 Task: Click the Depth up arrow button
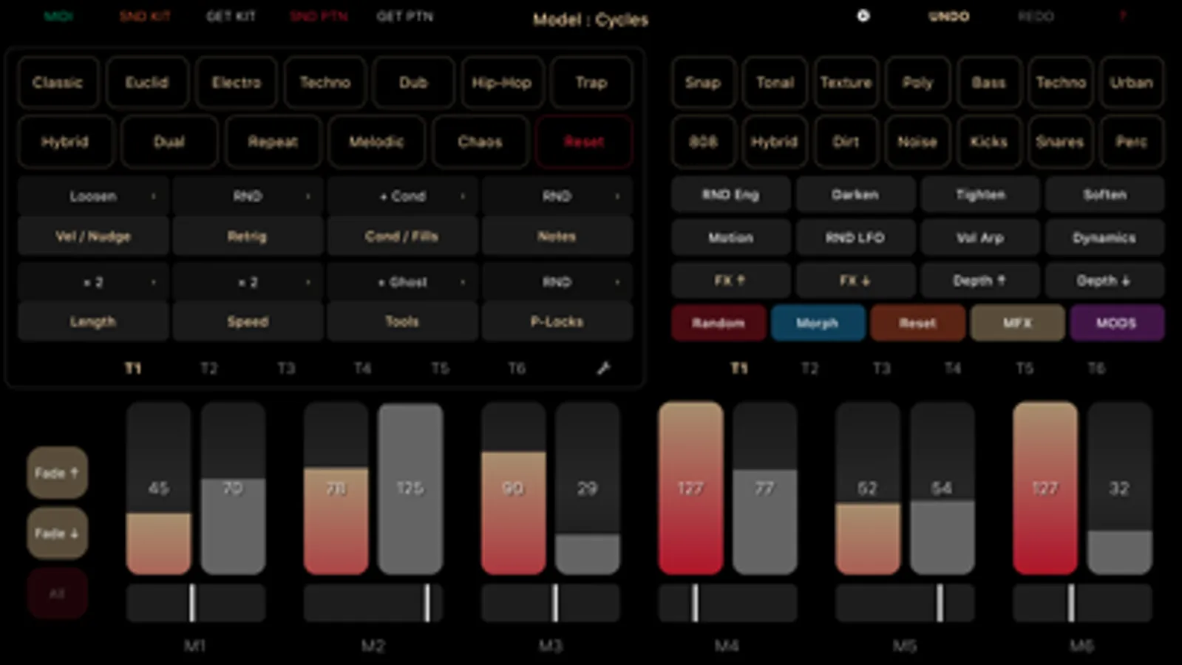[x=979, y=280]
